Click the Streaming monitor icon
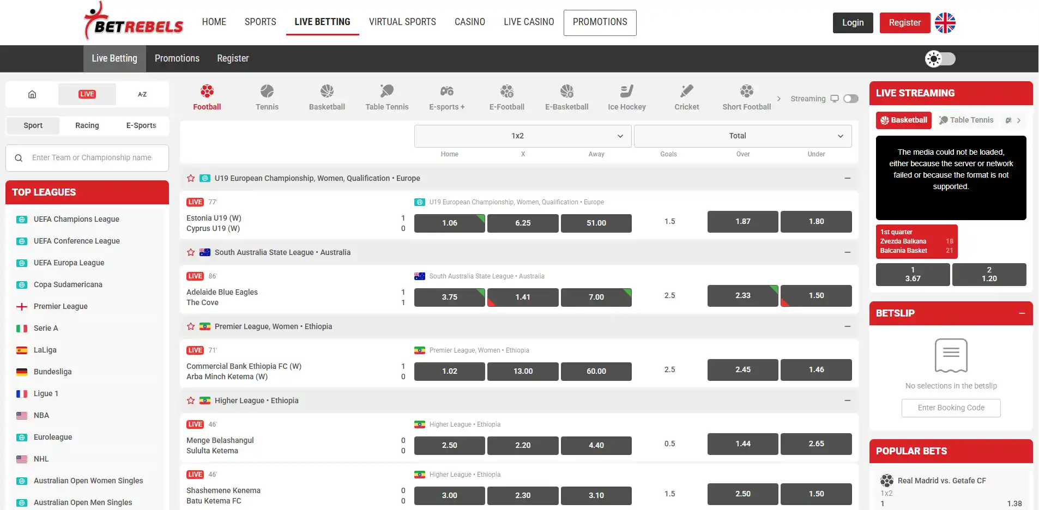The width and height of the screenshot is (1039, 510). (835, 99)
